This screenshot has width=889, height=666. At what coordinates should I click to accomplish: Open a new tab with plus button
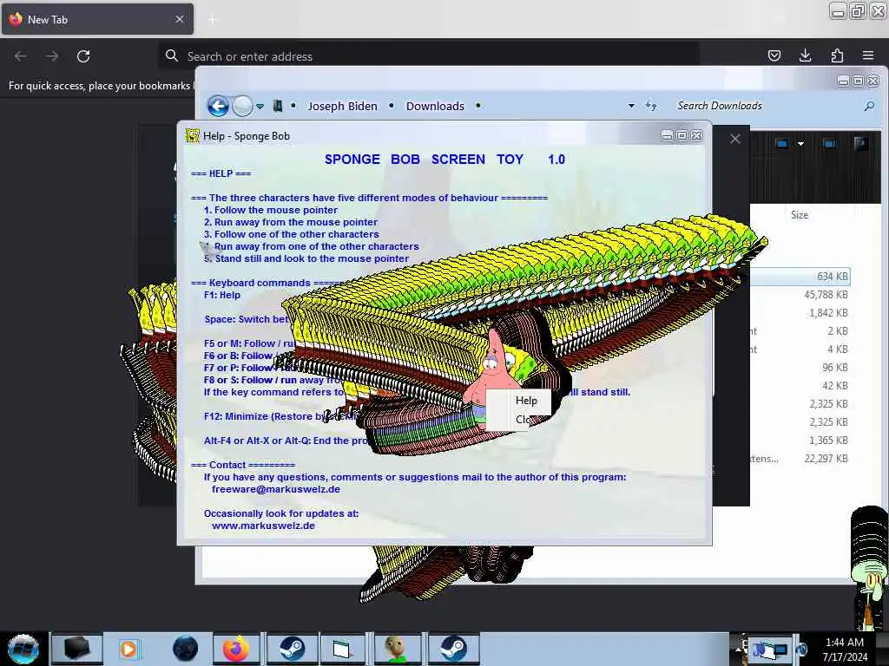pyautogui.click(x=213, y=20)
